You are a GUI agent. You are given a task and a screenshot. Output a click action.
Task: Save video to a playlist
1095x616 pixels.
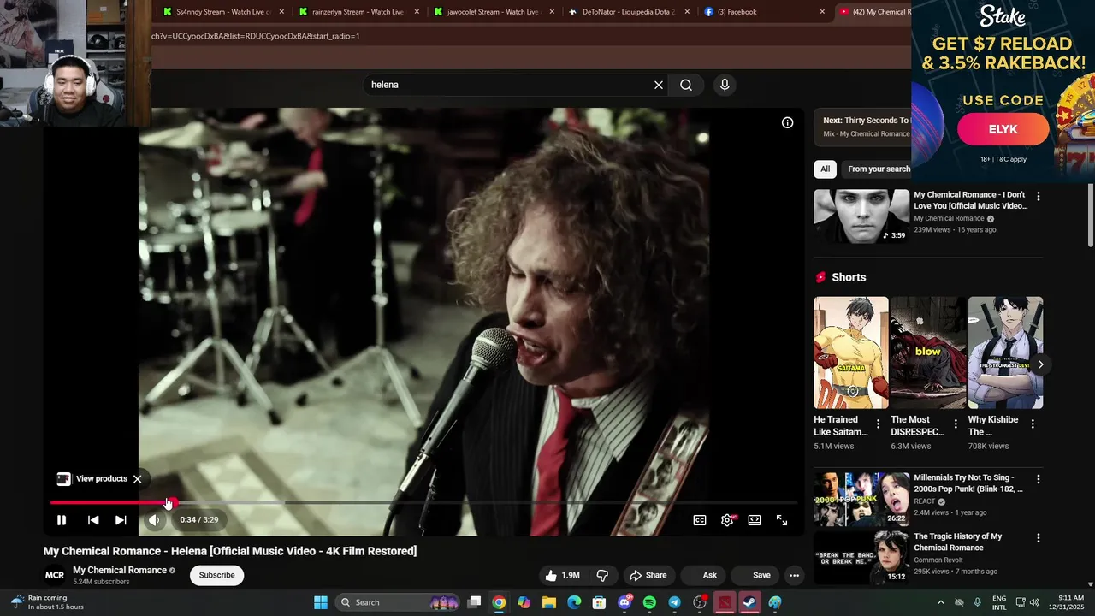tap(754, 575)
